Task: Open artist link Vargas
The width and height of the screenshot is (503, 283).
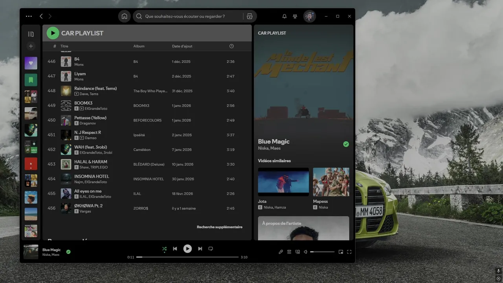Action: click(x=85, y=211)
